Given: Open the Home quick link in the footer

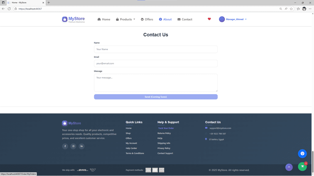Looking at the screenshot, I should [128, 128].
